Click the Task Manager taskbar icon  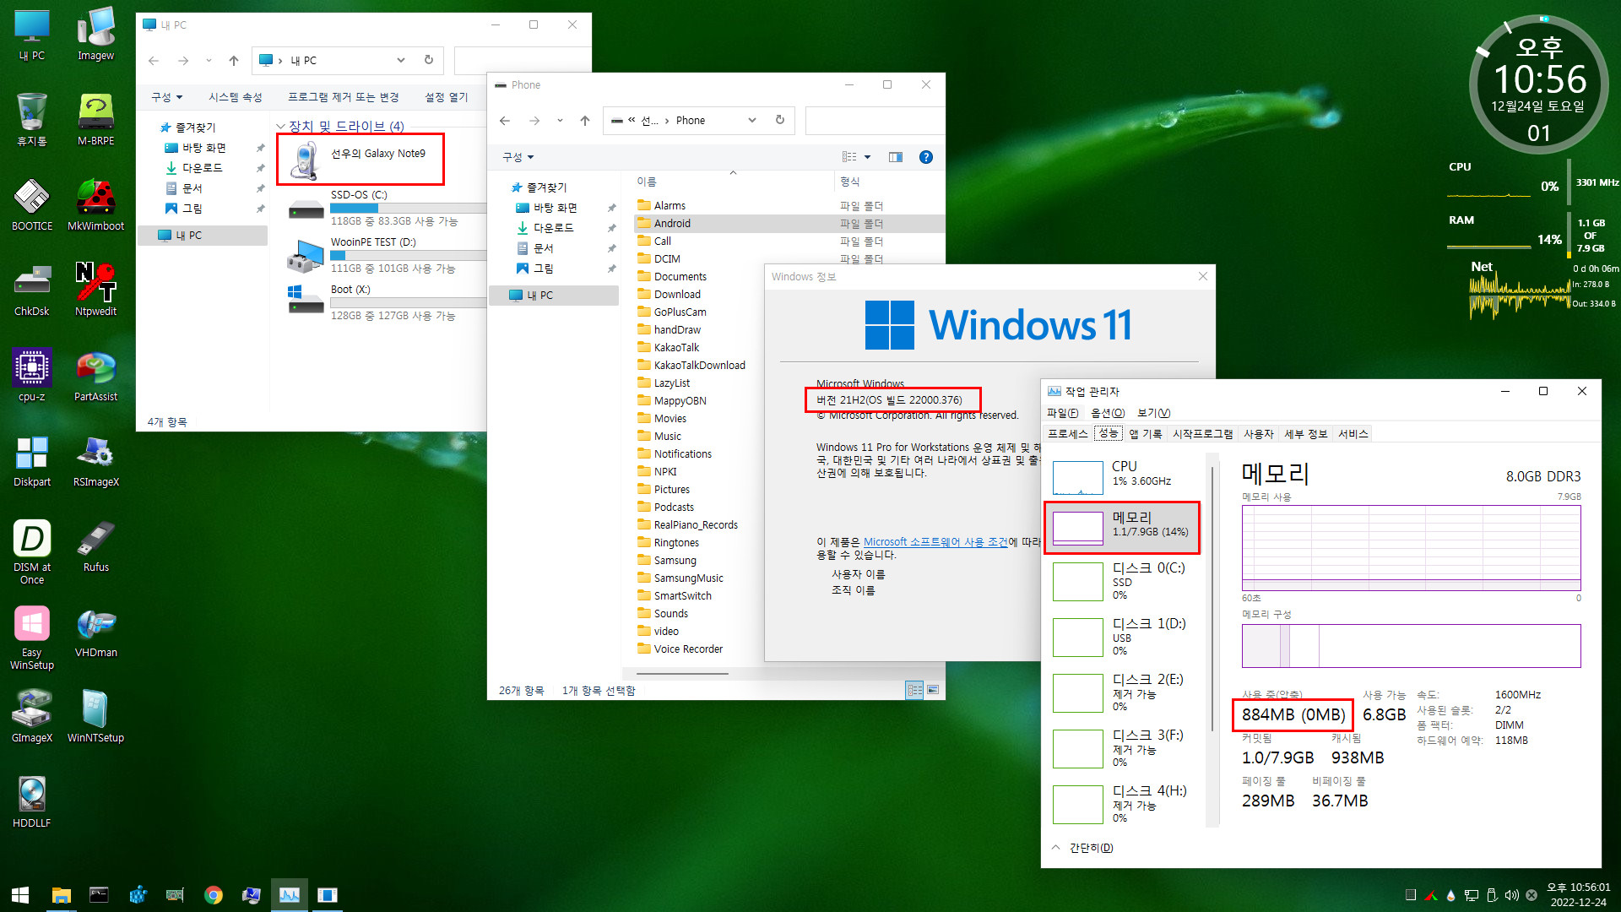tap(289, 895)
